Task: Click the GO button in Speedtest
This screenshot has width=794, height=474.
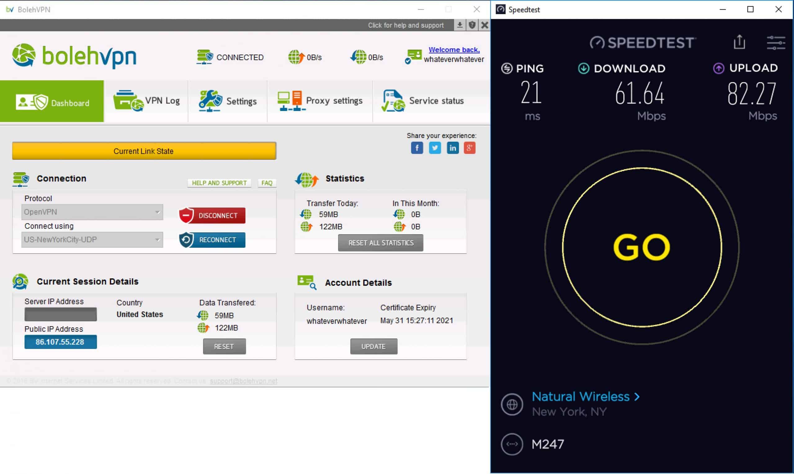Action: (x=642, y=248)
